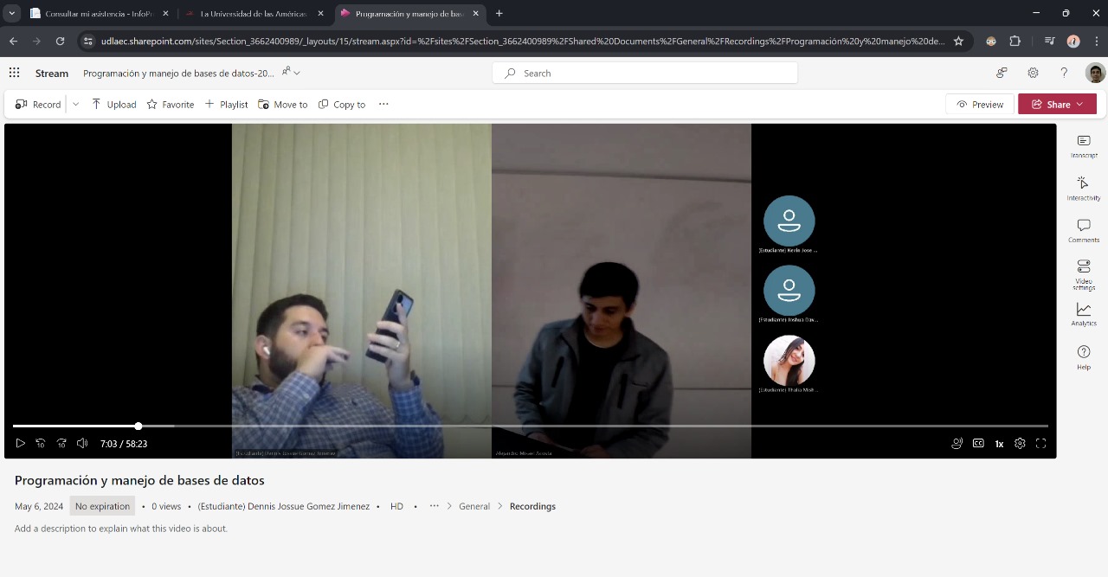The width and height of the screenshot is (1108, 577).
Task: Switch to Universidad de las Américas tab
Action: click(x=253, y=14)
